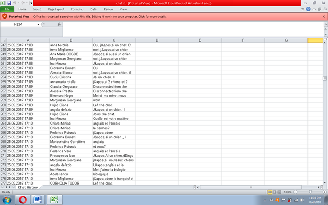Open Opera browser from the taskbar

tap(23, 200)
